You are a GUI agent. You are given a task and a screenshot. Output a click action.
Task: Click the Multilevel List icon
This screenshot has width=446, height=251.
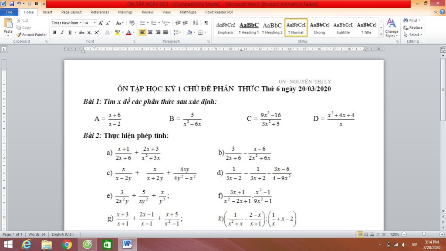tap(166, 23)
